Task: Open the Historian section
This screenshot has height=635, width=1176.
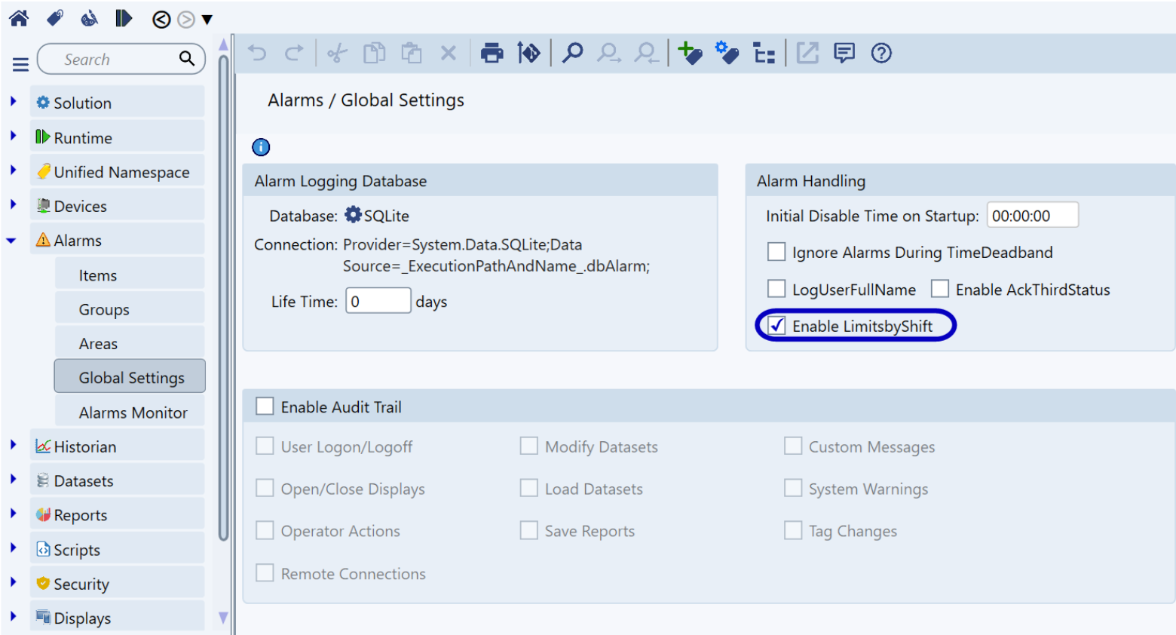Action: [117, 446]
